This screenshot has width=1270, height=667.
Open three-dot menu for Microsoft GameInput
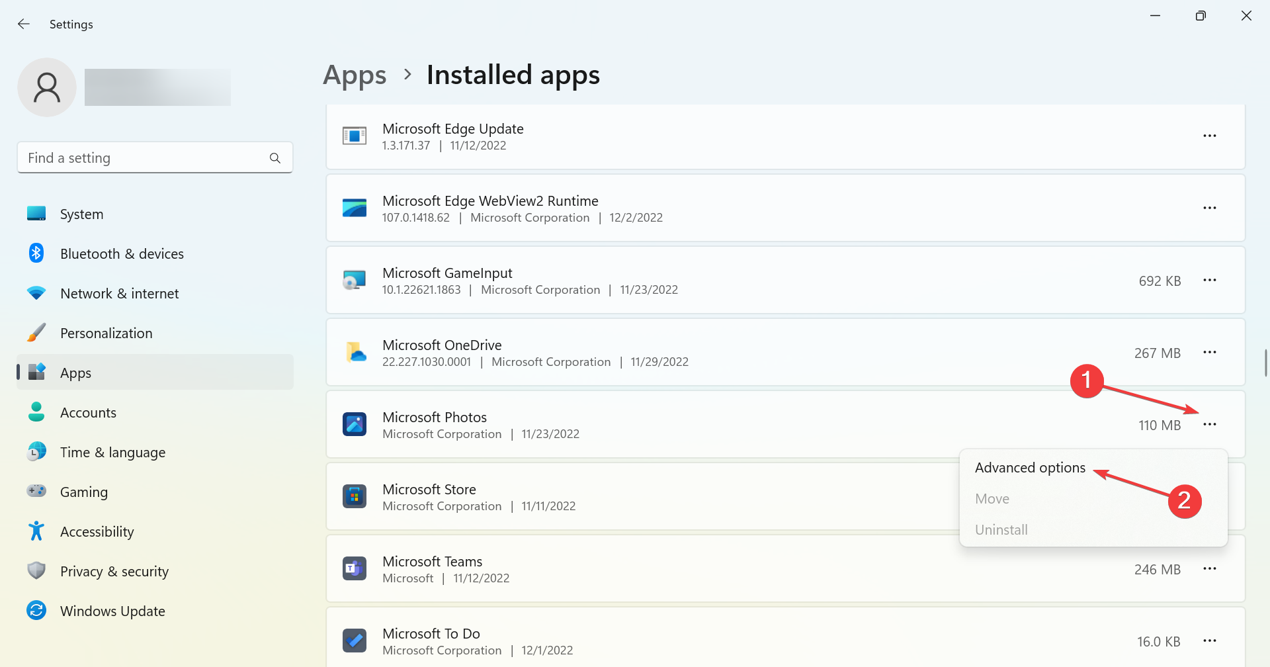click(1210, 280)
